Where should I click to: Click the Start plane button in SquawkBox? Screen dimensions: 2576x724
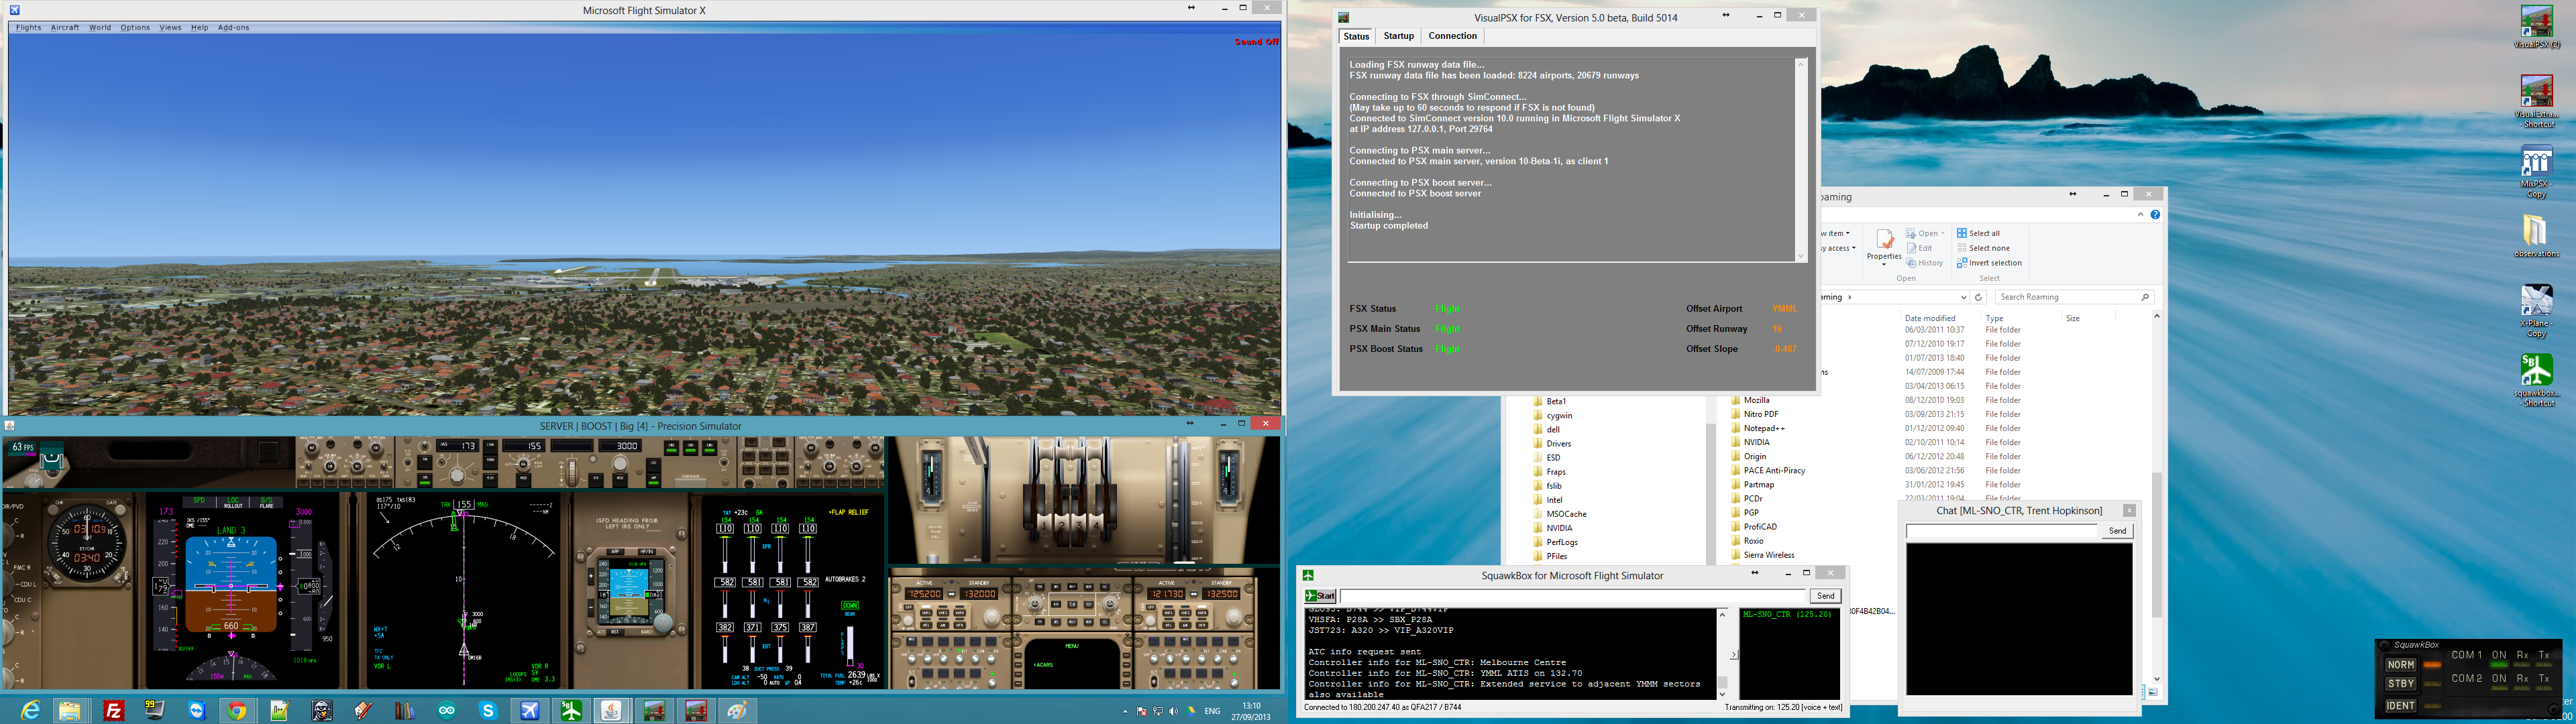click(1320, 596)
